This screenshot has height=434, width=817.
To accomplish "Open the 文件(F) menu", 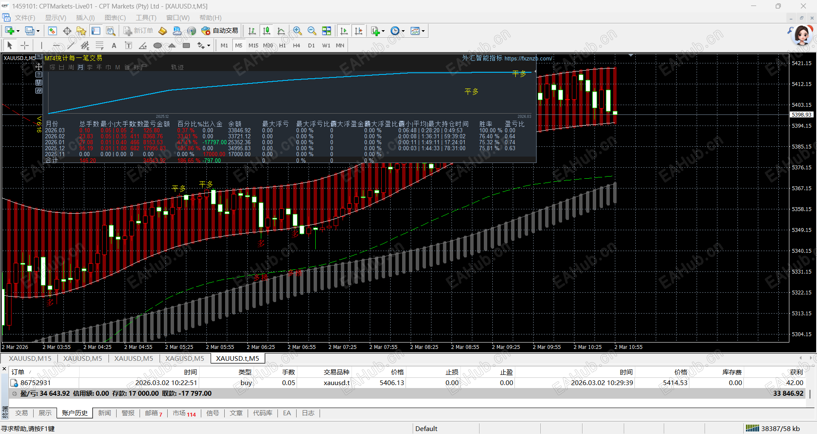I will pyautogui.click(x=25, y=18).
